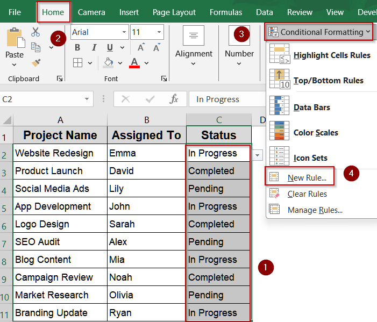Switch to the Formulas tab
This screenshot has height=322, width=377.
pyautogui.click(x=226, y=12)
